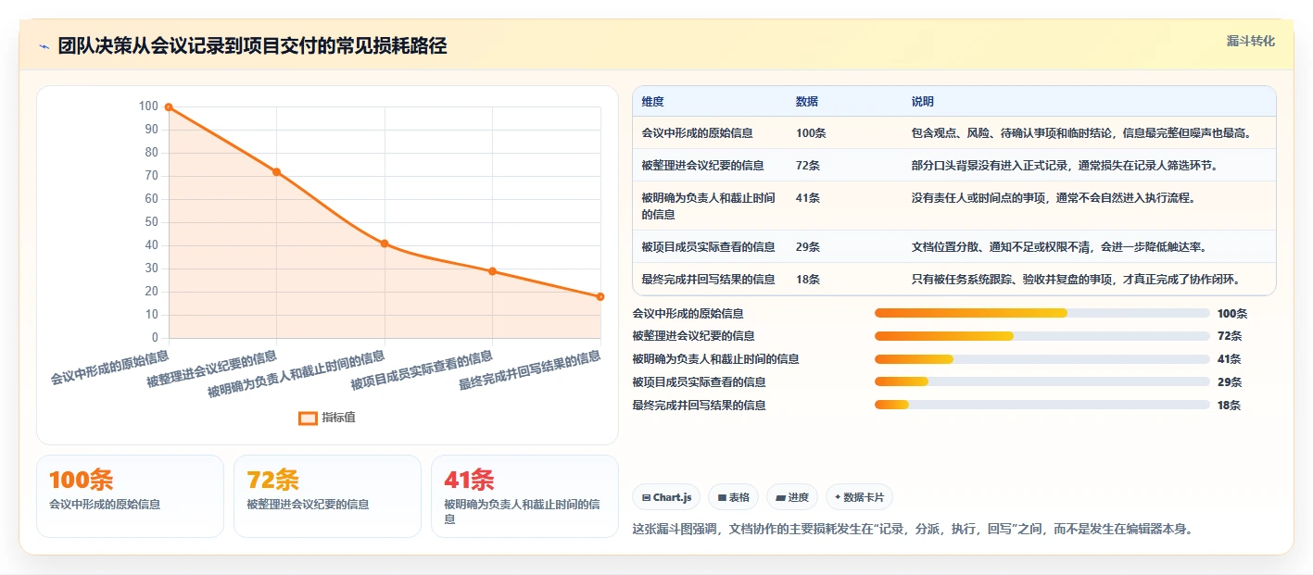Screen dimensions: 1313x575
Task: Click the chart data point at value 41
Action: coord(385,244)
